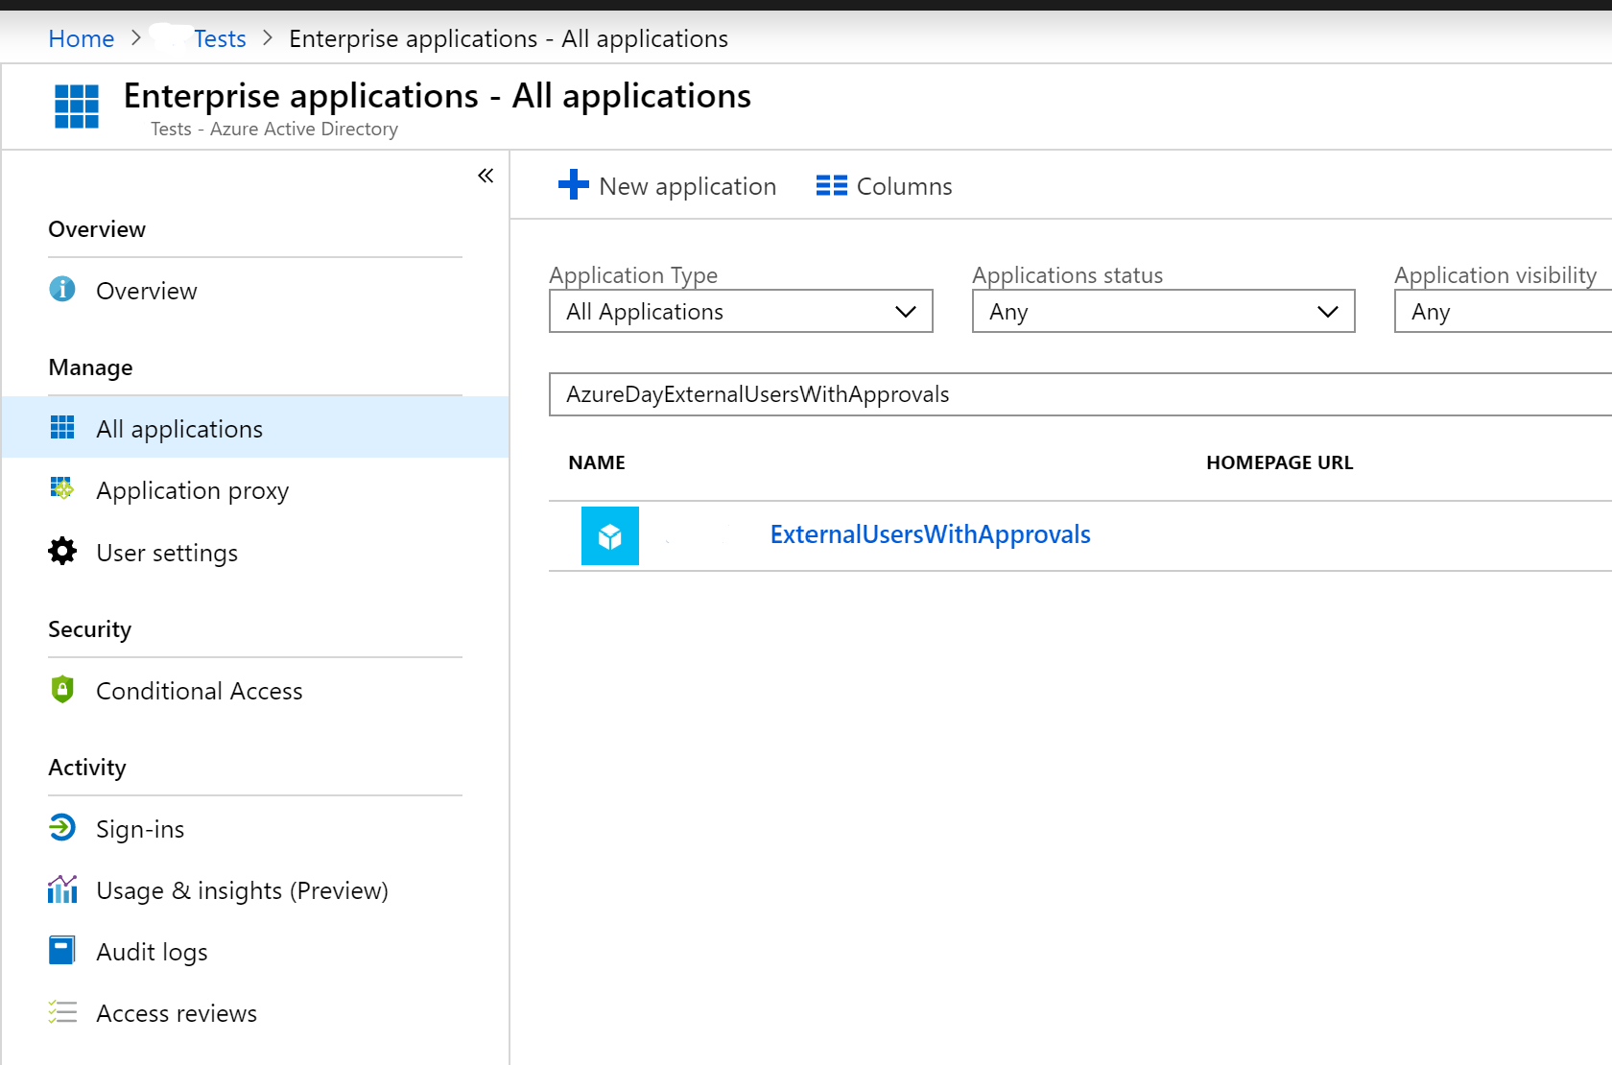Image resolution: width=1612 pixels, height=1065 pixels.
Task: Click the Application proxy icon
Action: [61, 489]
